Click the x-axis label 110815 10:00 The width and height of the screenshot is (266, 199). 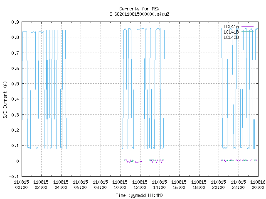coord(120,185)
